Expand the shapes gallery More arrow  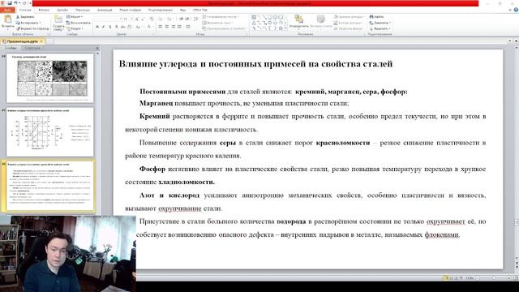[x=285, y=29]
